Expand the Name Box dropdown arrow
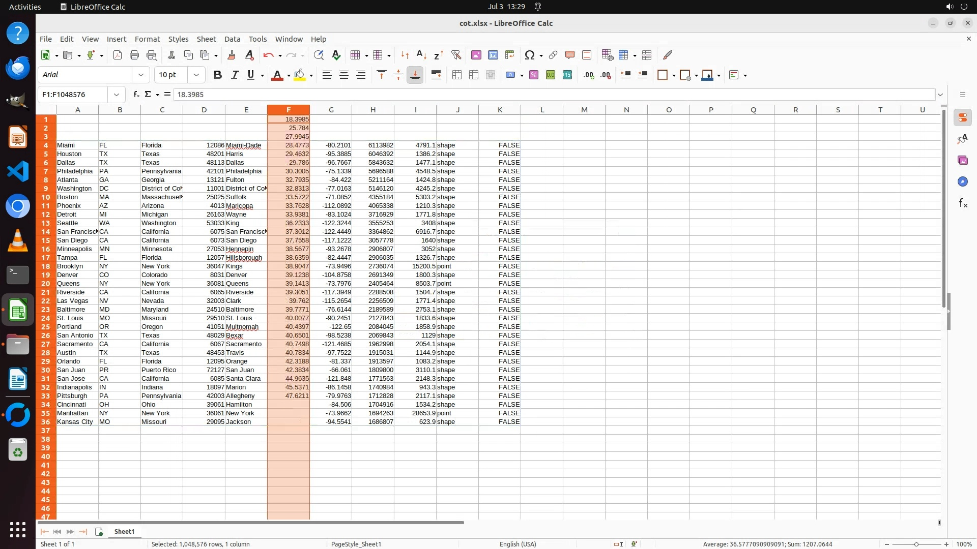Viewport: 977px width, 549px height. [117, 95]
